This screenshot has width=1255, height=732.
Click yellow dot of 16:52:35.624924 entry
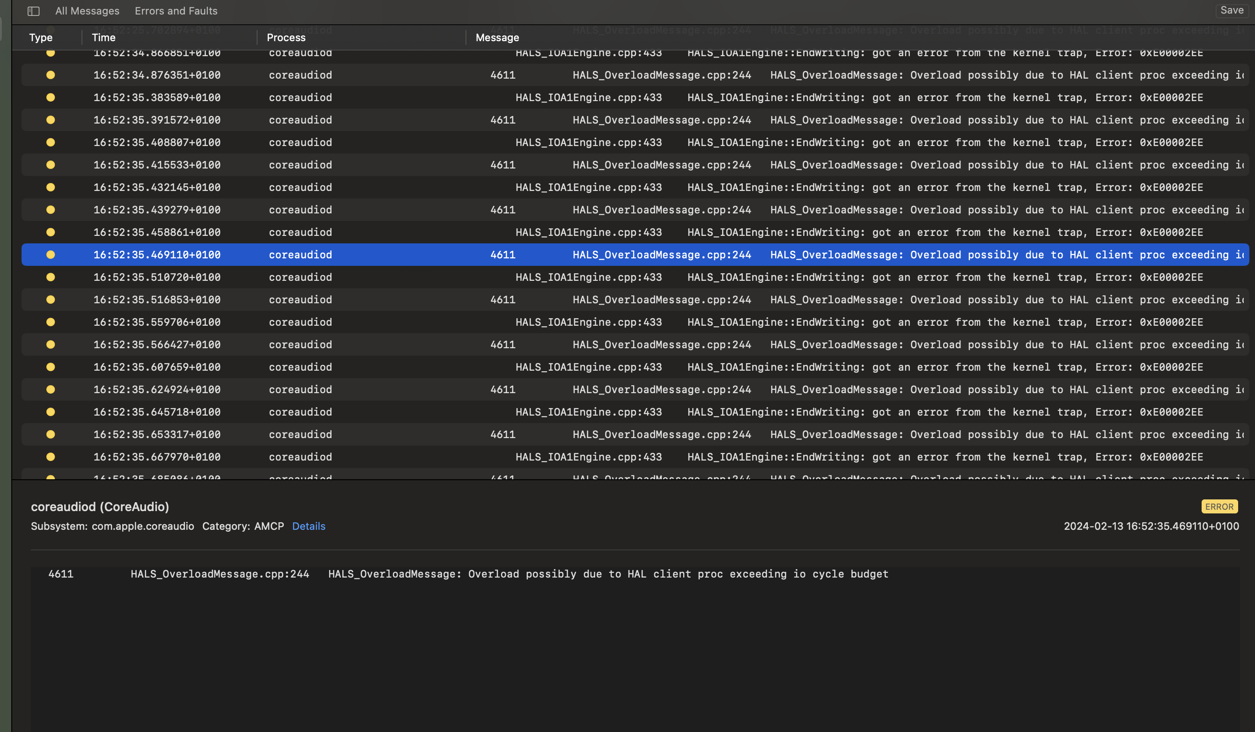point(50,390)
